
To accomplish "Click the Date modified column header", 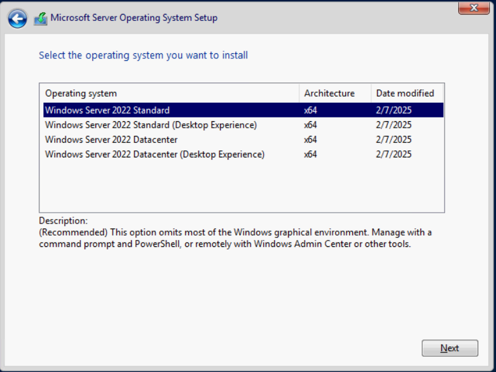I will click(x=405, y=93).
